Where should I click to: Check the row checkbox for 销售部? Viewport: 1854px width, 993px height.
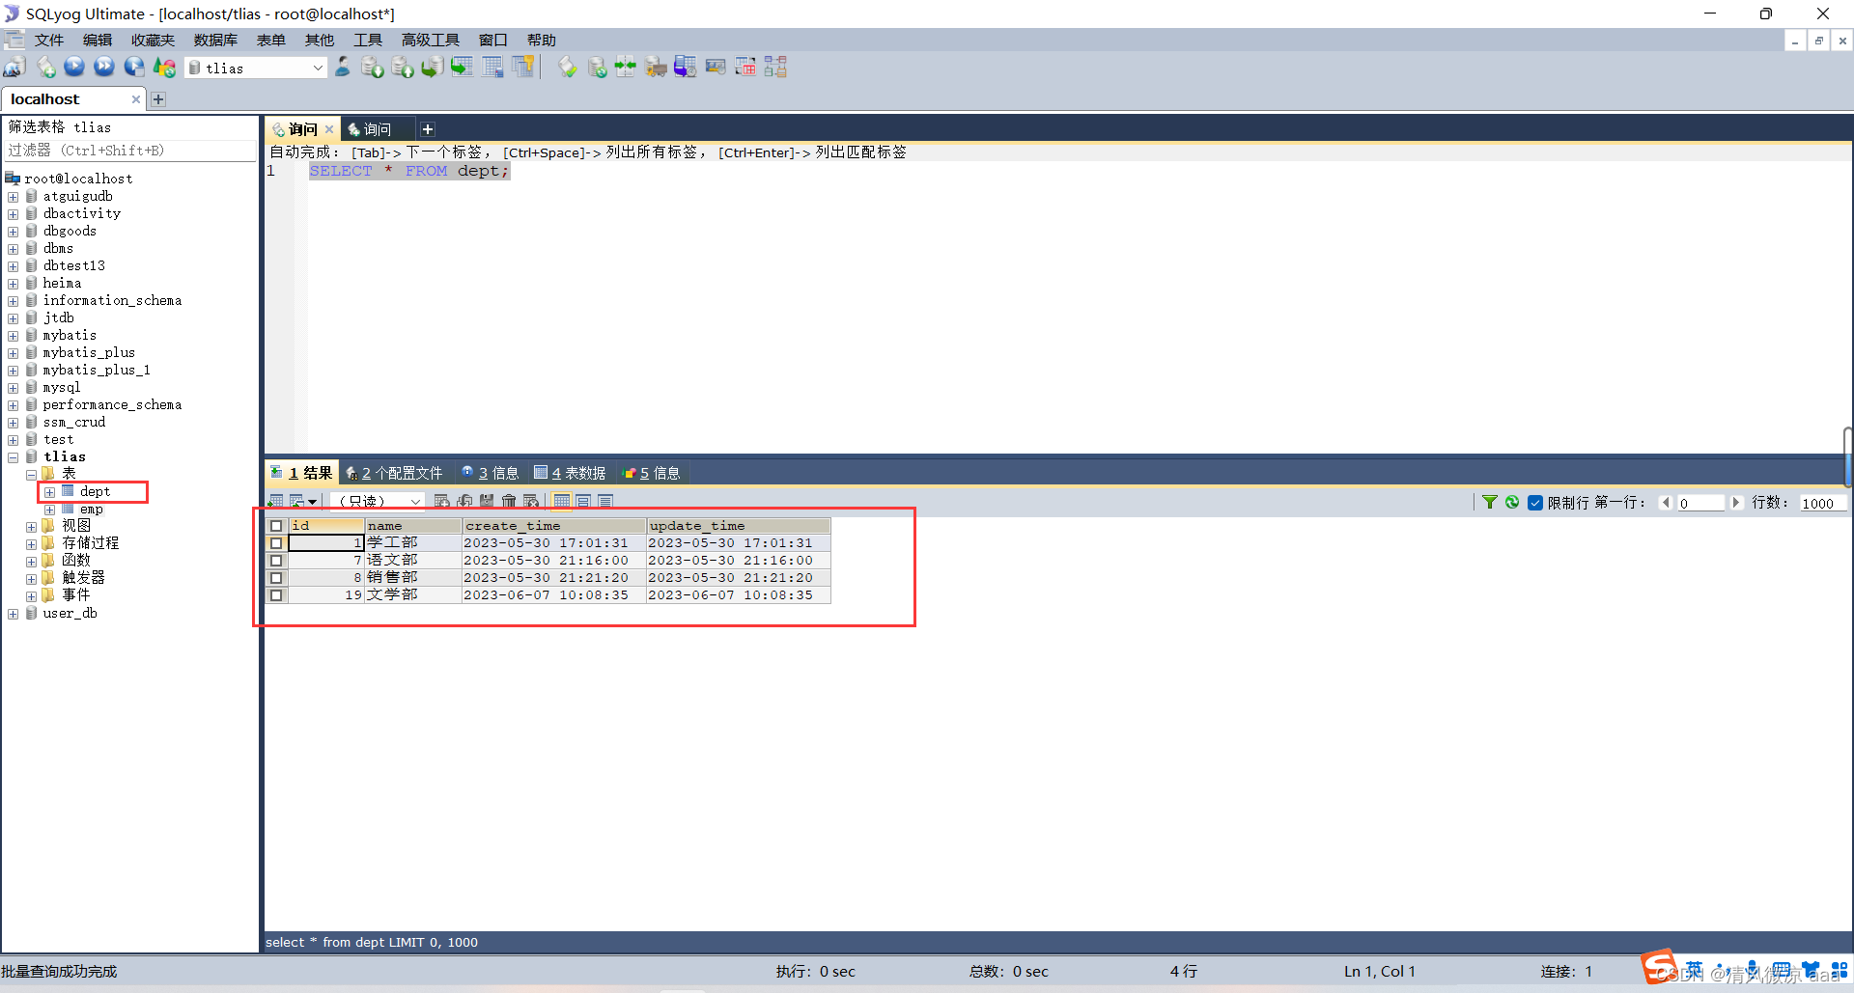click(276, 578)
